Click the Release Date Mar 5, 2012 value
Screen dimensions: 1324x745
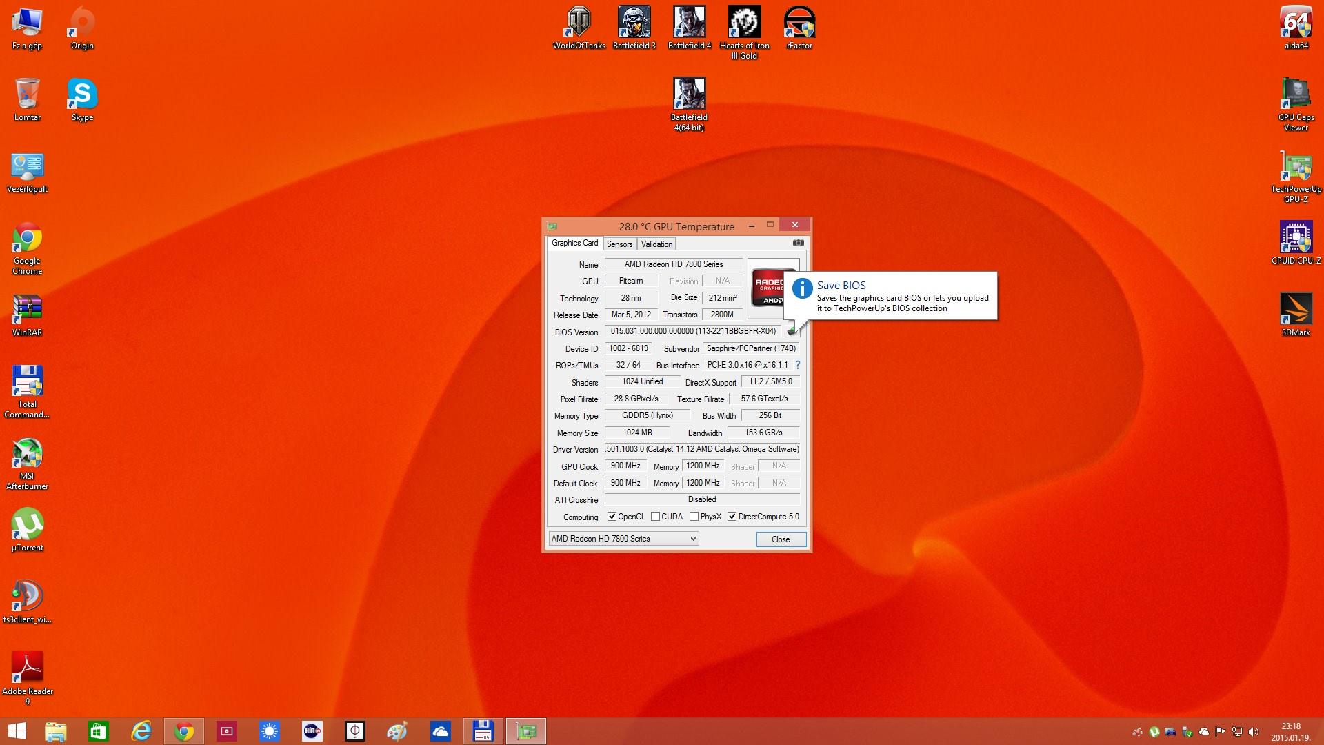pos(631,315)
